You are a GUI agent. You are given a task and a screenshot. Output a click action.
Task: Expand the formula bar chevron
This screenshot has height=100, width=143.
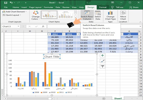pos(140,26)
